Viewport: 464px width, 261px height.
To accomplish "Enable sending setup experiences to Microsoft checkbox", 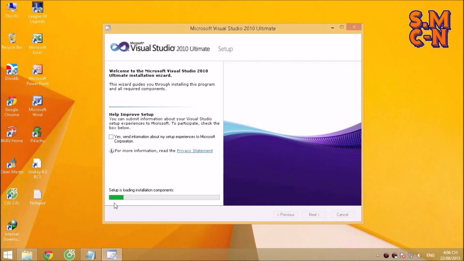I will [111, 137].
